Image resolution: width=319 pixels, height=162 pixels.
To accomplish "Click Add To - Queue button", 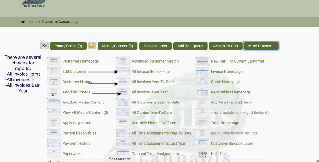I will (x=190, y=46).
